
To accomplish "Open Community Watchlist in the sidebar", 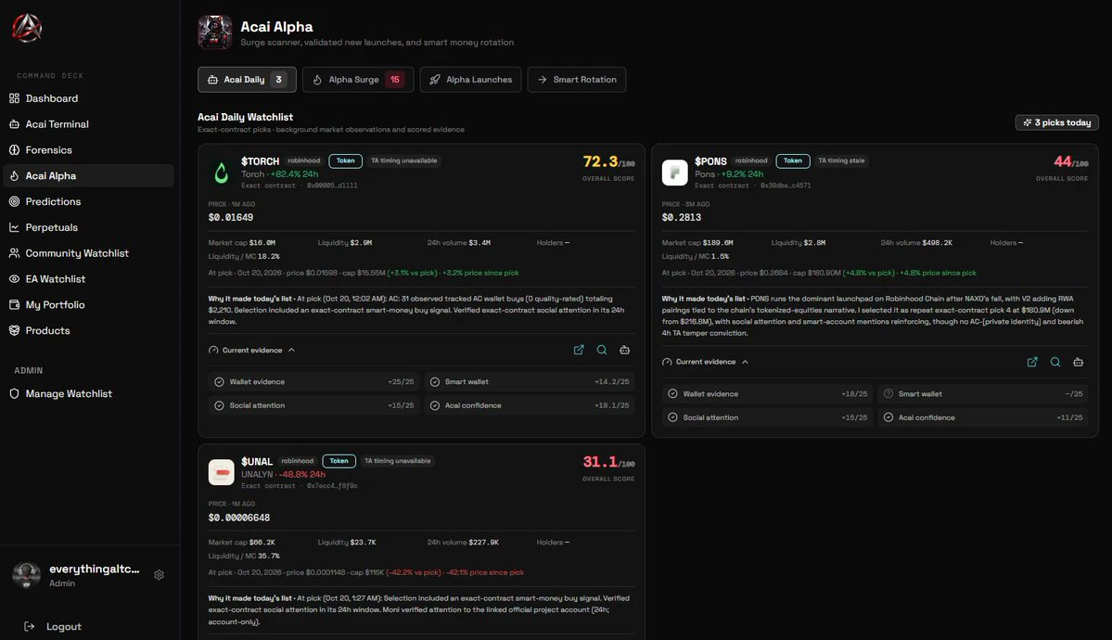I will click(x=89, y=253).
